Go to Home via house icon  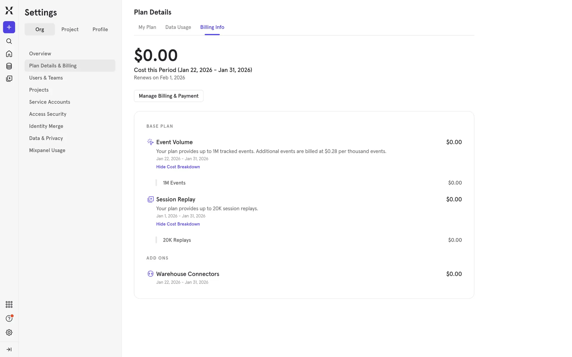point(9,54)
